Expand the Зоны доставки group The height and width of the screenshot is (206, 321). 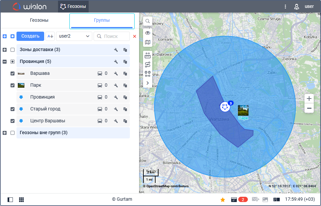click(5, 50)
